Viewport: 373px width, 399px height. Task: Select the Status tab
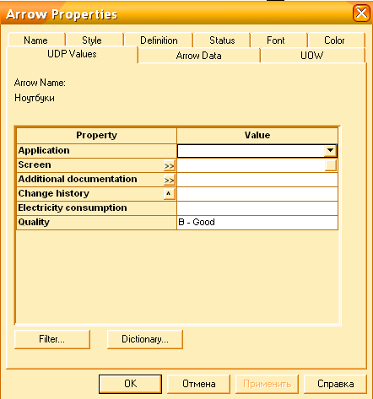click(222, 40)
